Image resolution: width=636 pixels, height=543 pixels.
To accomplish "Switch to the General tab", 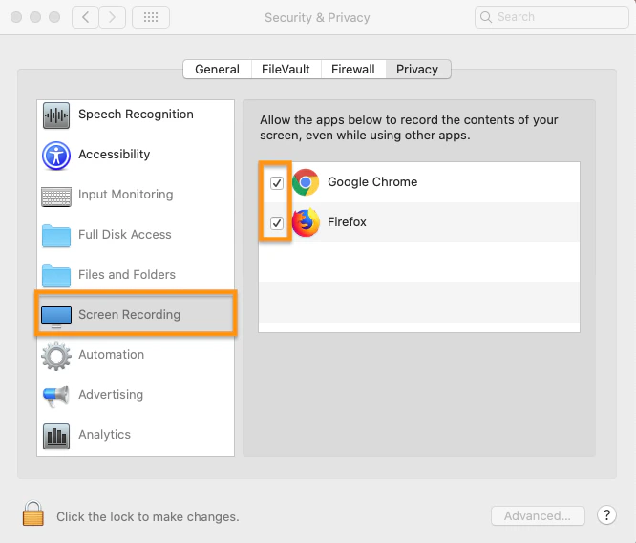I will pyautogui.click(x=217, y=70).
